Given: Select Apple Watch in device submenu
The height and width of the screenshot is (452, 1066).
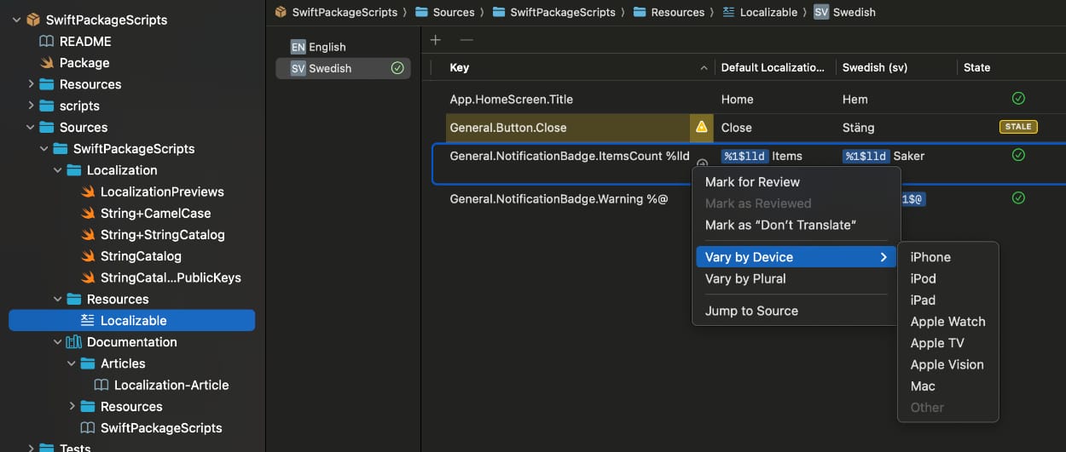Looking at the screenshot, I should tap(947, 322).
